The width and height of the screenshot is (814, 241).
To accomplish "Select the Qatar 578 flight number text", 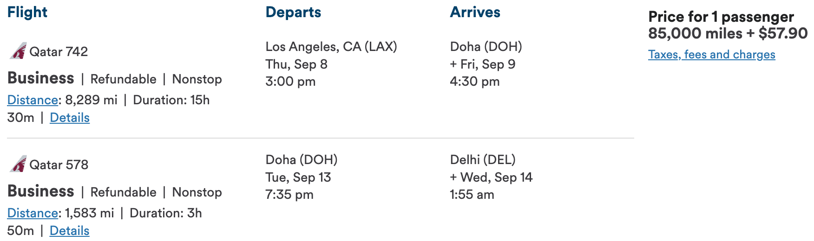I will [x=59, y=165].
